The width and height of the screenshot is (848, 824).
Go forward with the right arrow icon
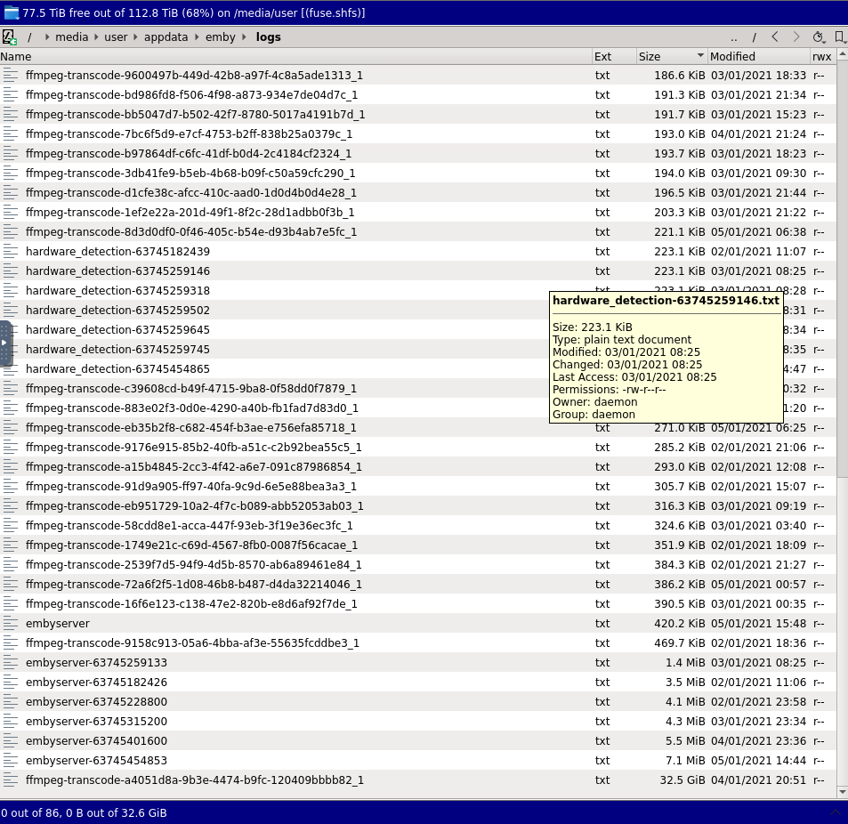pyautogui.click(x=796, y=36)
